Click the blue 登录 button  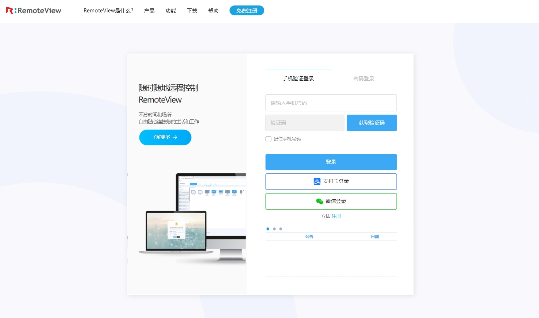point(331,162)
